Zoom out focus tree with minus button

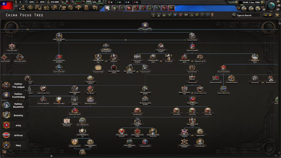coord(265,15)
